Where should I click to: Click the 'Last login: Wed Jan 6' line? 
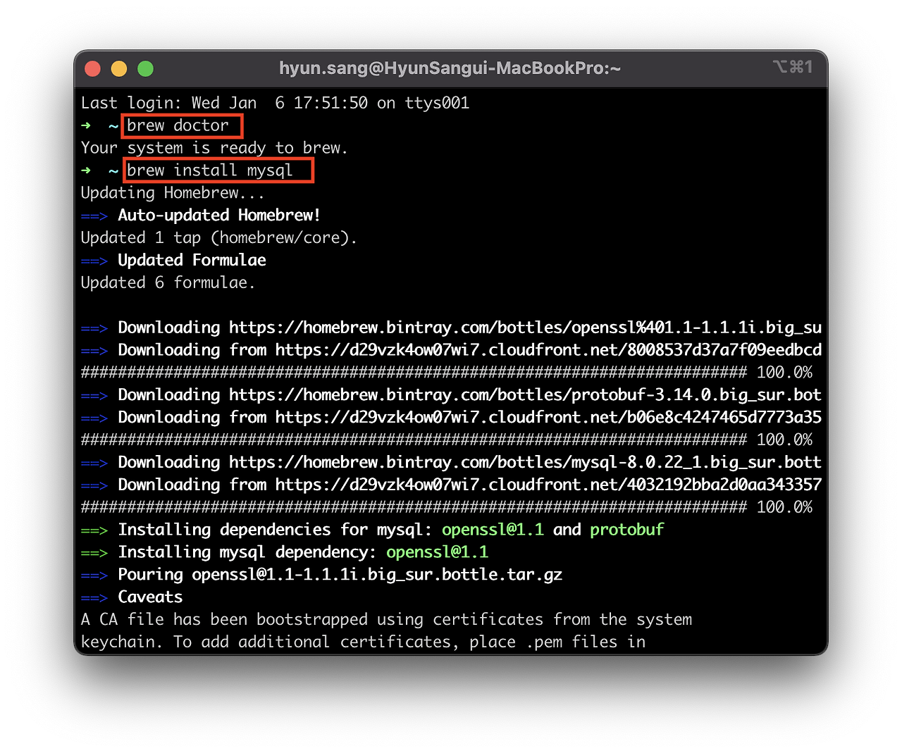pyautogui.click(x=275, y=103)
